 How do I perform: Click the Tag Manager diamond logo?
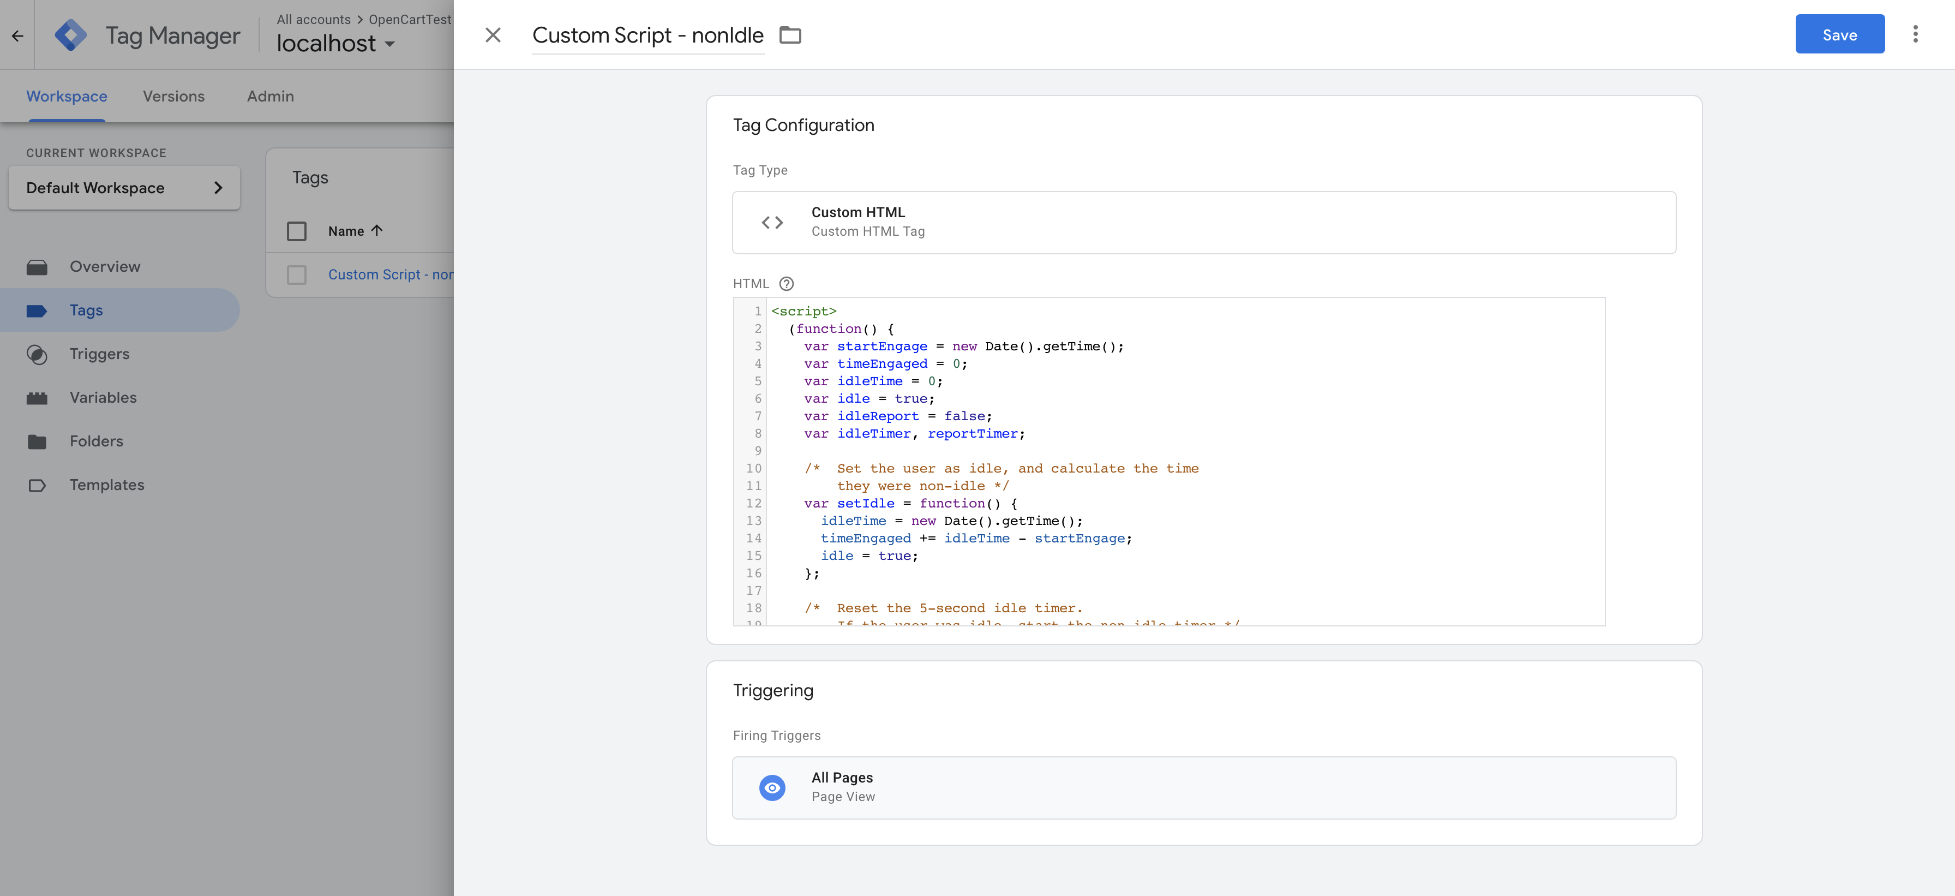tap(70, 35)
